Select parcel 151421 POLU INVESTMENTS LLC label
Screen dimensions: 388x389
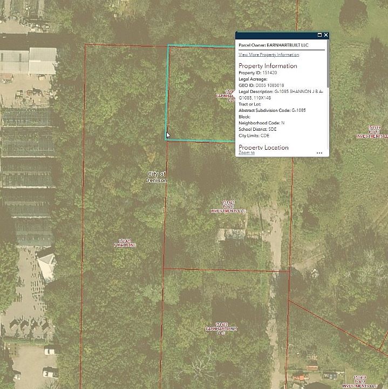tap(228, 206)
